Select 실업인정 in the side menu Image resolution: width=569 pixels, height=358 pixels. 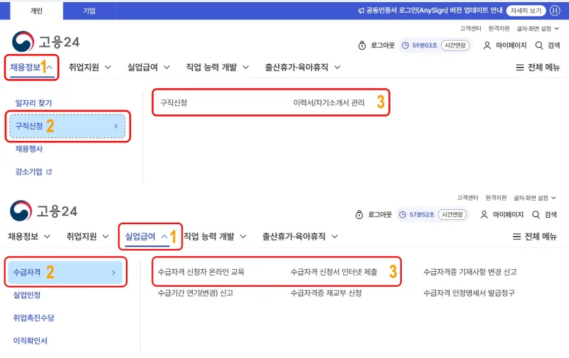27,295
